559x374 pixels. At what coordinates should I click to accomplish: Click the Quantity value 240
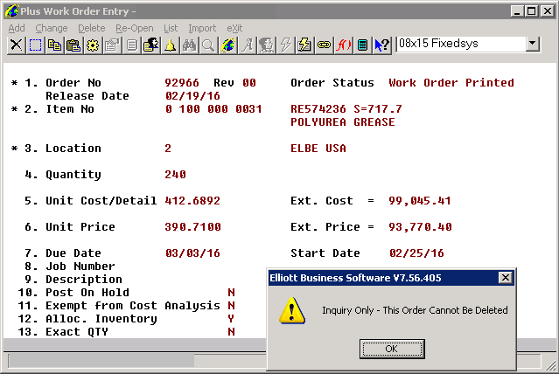tap(175, 175)
